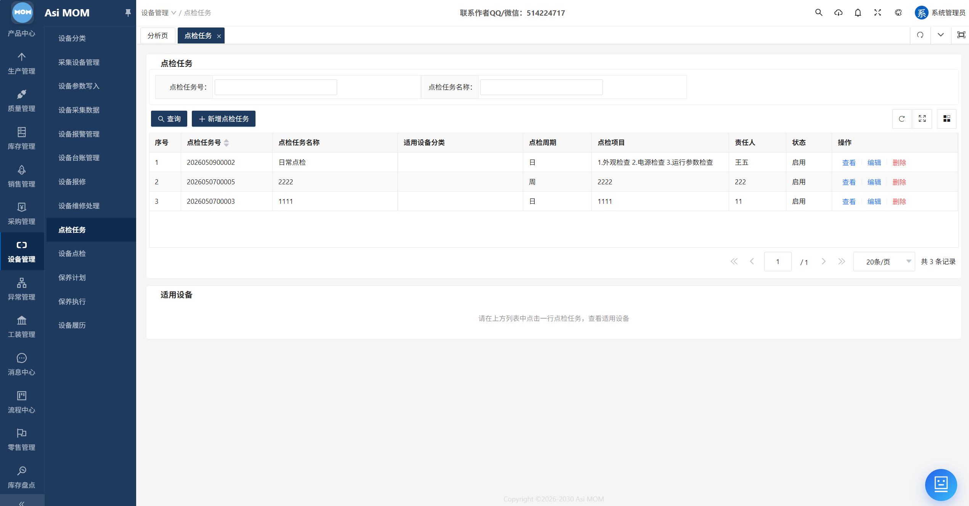Click the page number input box
Image resolution: width=969 pixels, height=506 pixels.
tap(778, 261)
